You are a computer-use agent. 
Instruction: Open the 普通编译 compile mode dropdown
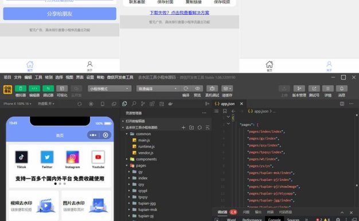pos(157,89)
